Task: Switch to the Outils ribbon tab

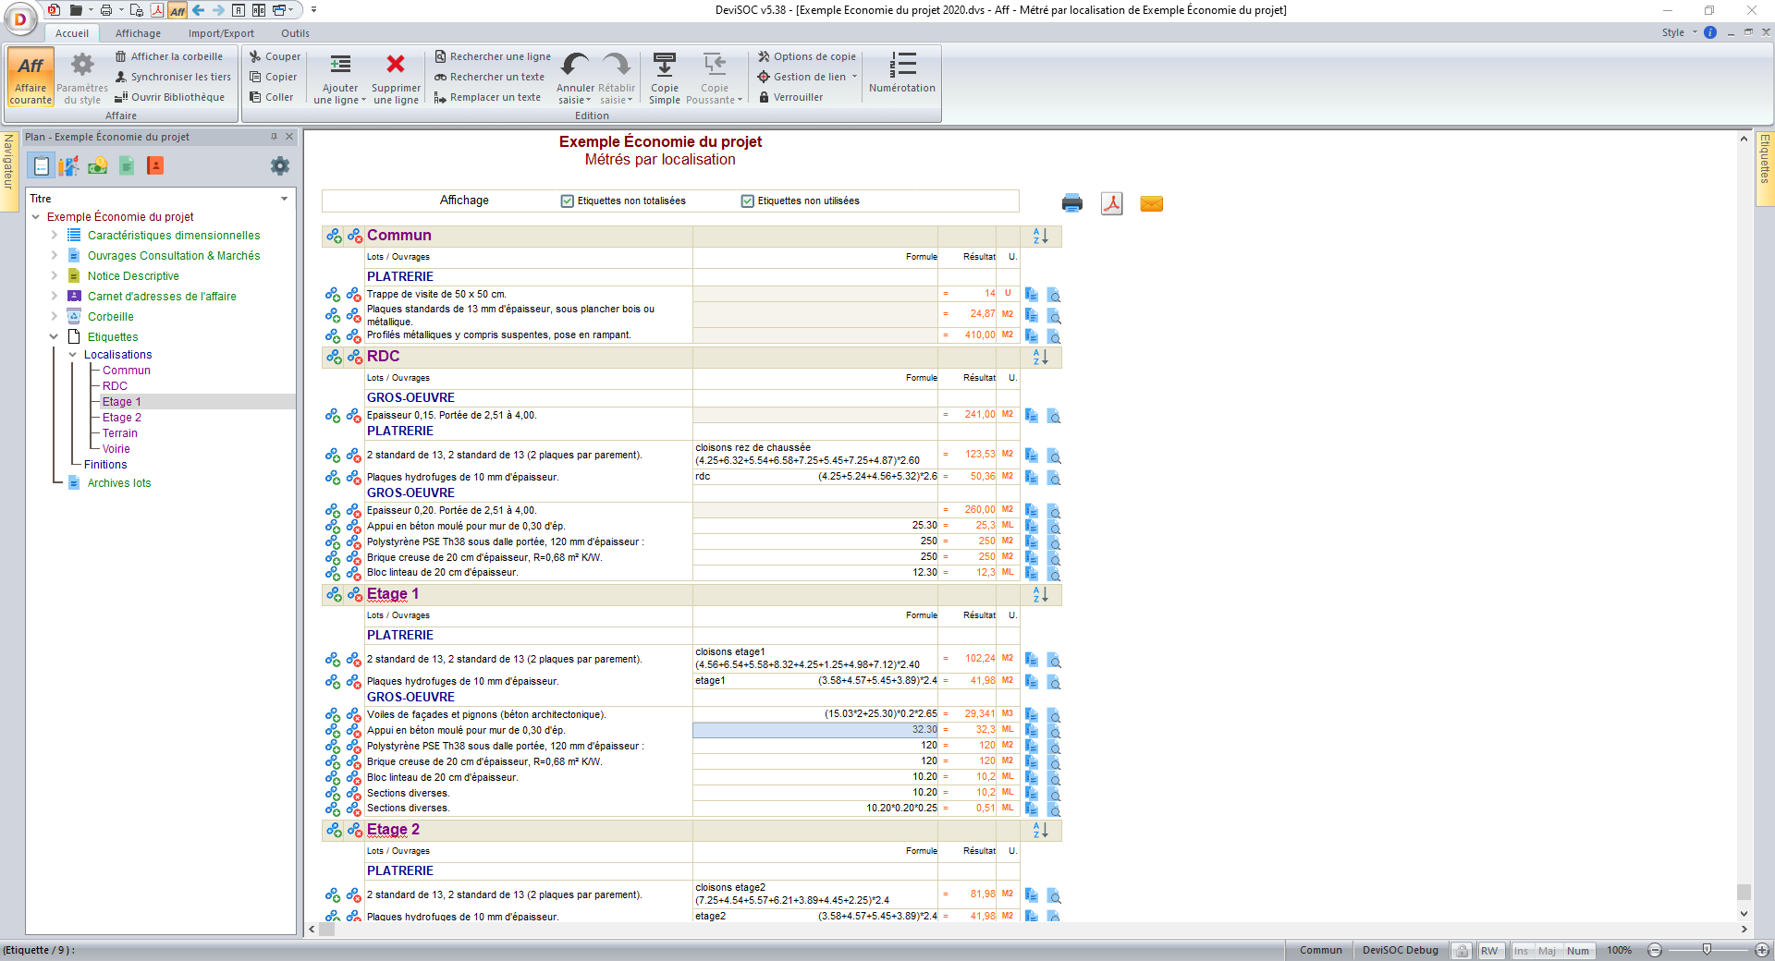Action: 295,33
